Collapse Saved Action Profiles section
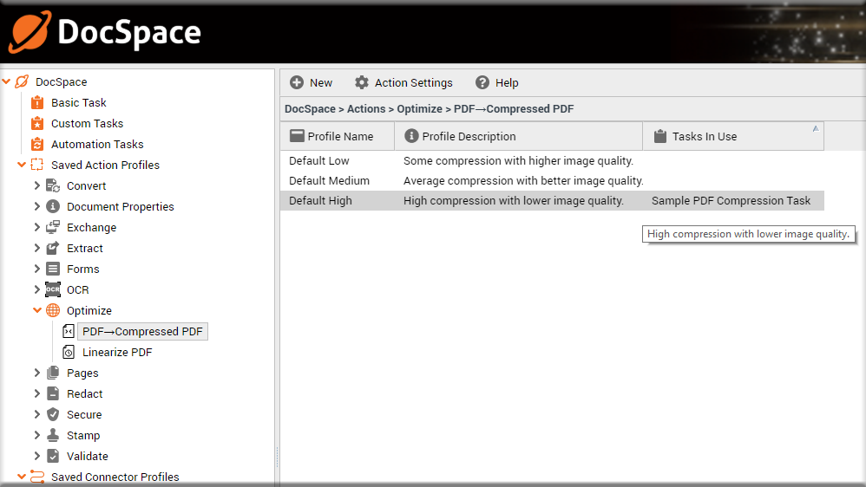This screenshot has height=487, width=866. 22,165
